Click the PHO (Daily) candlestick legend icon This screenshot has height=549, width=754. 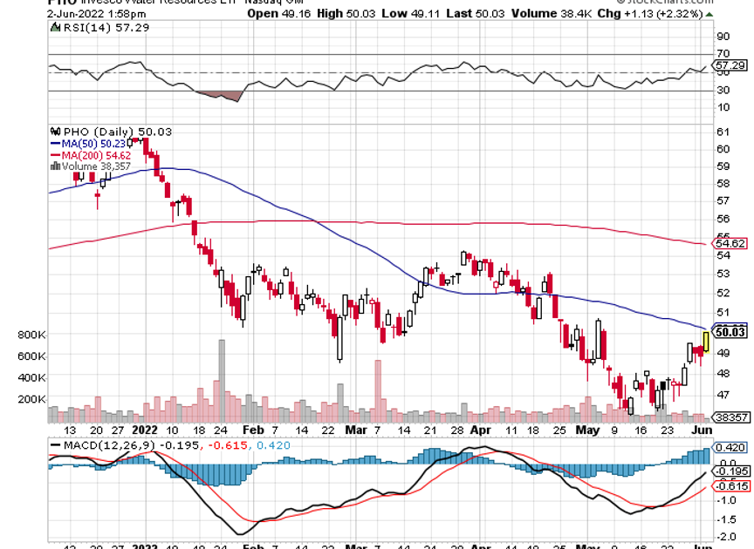click(x=57, y=132)
